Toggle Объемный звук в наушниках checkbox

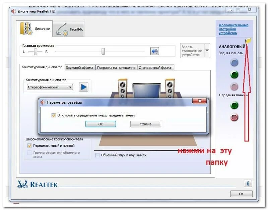coord(97,155)
